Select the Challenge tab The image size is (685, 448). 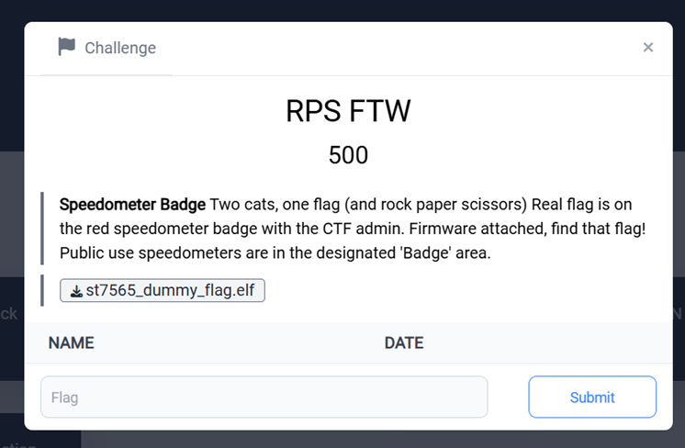[107, 48]
